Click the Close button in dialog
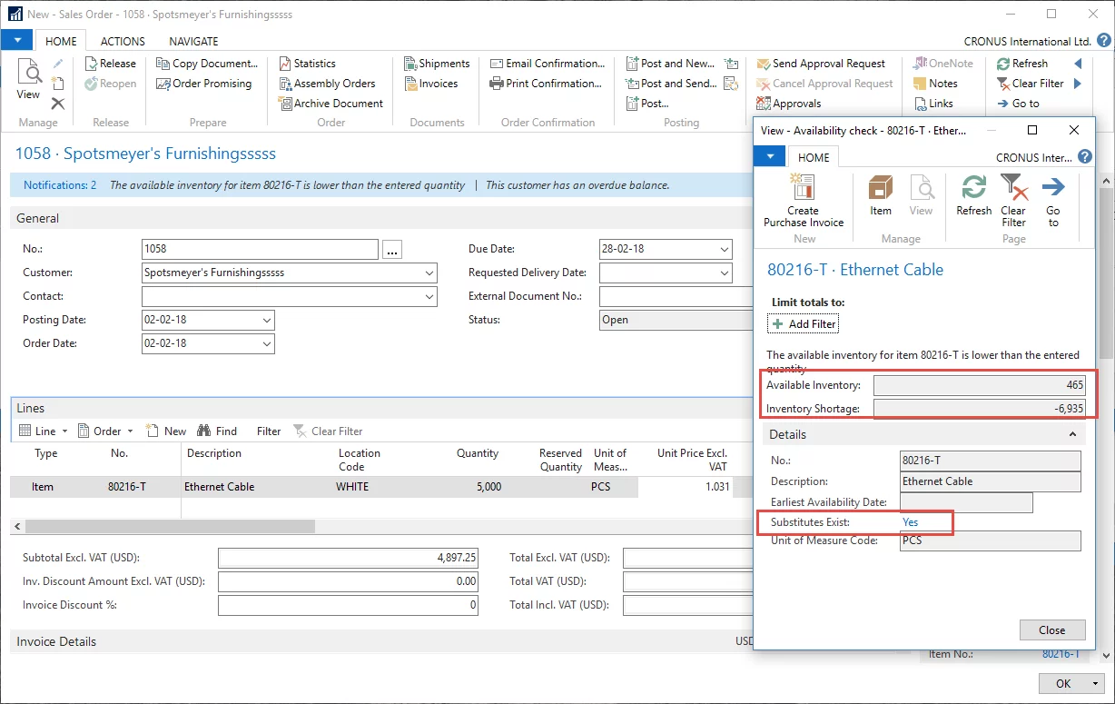The image size is (1115, 704). click(x=1051, y=630)
